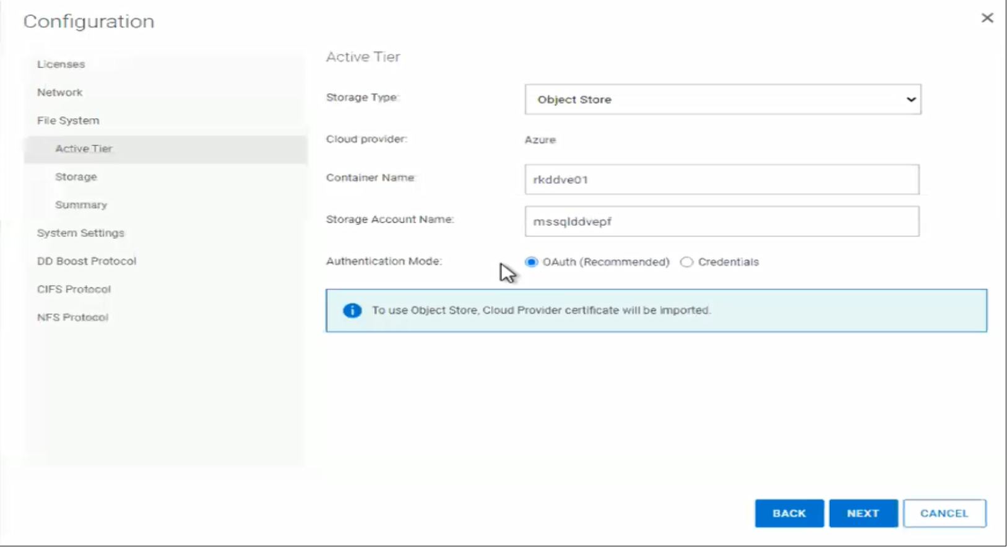Image resolution: width=1007 pixels, height=547 pixels.
Task: Open the Network section
Action: tap(59, 92)
